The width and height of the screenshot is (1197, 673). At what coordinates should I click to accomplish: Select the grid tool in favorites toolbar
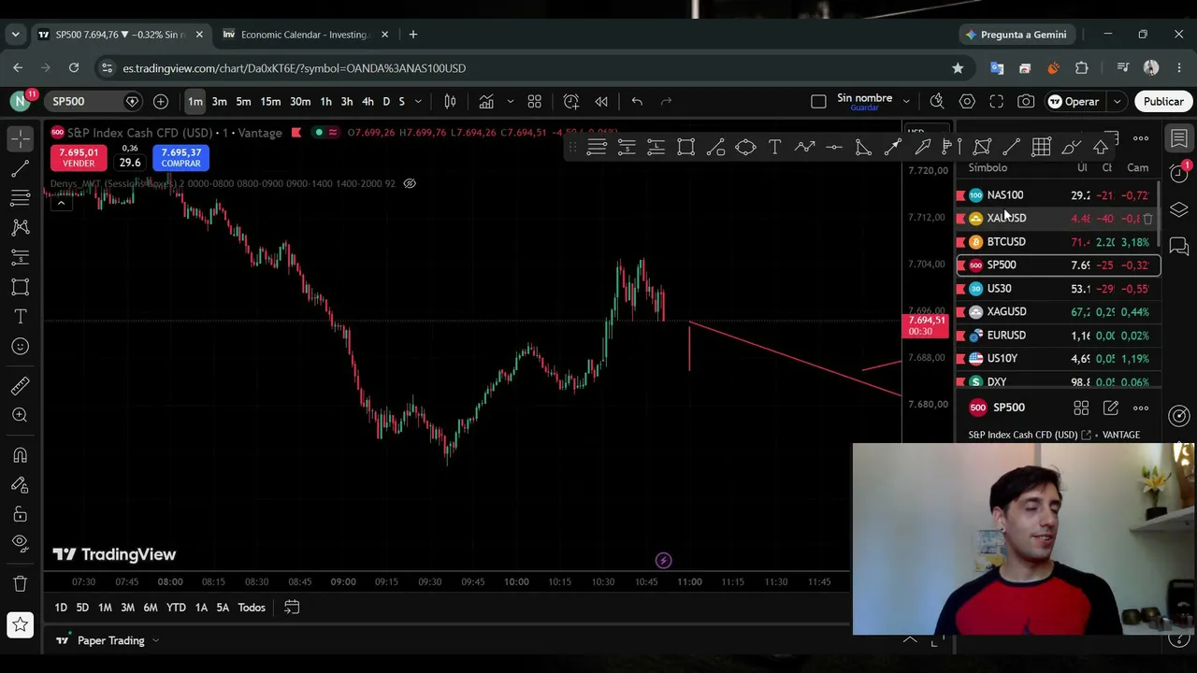tap(1041, 147)
